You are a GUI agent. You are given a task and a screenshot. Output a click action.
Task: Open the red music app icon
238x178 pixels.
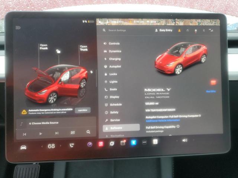[101, 144]
